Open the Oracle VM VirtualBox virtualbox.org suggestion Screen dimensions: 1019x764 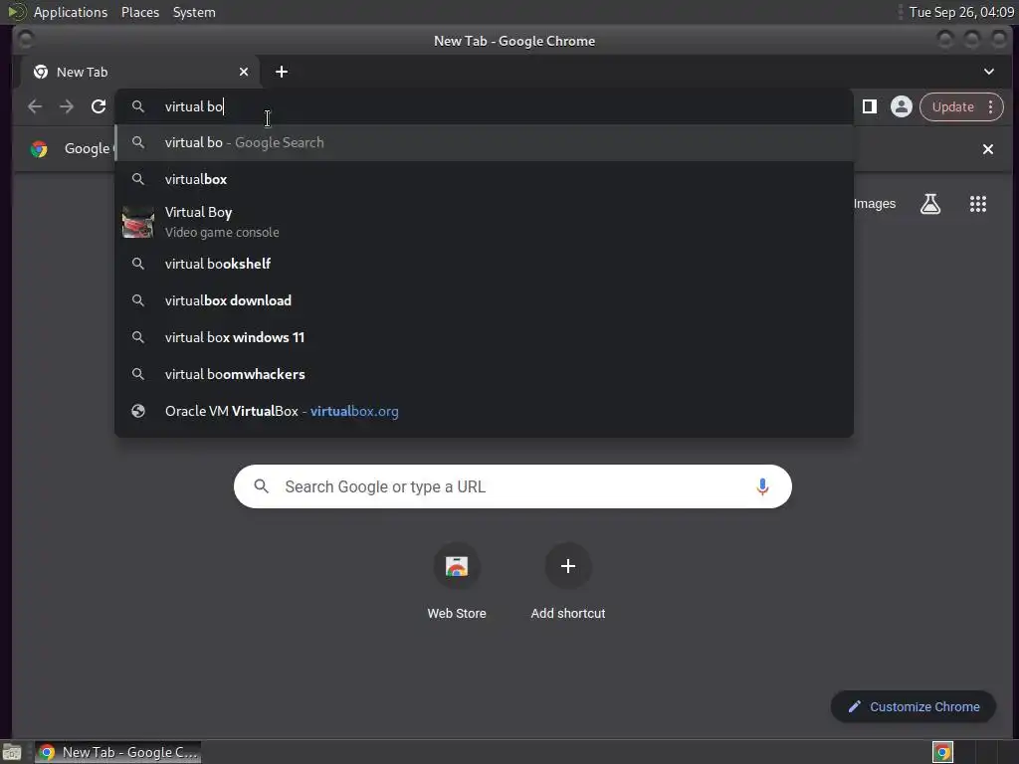(484, 411)
